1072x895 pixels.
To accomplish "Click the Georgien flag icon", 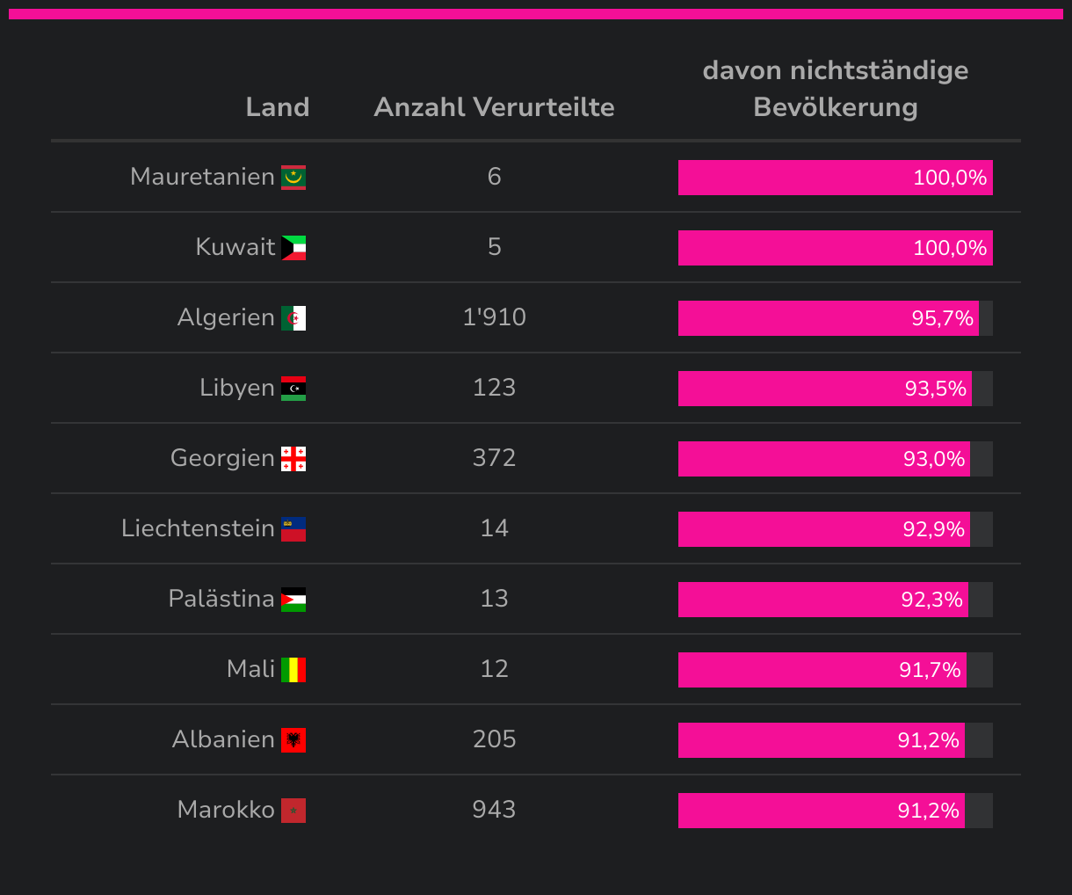I will click(x=293, y=459).
